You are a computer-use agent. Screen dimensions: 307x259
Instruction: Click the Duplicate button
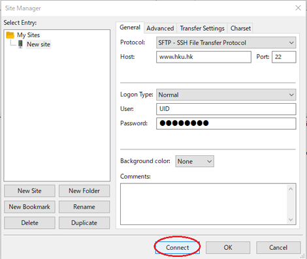click(84, 223)
